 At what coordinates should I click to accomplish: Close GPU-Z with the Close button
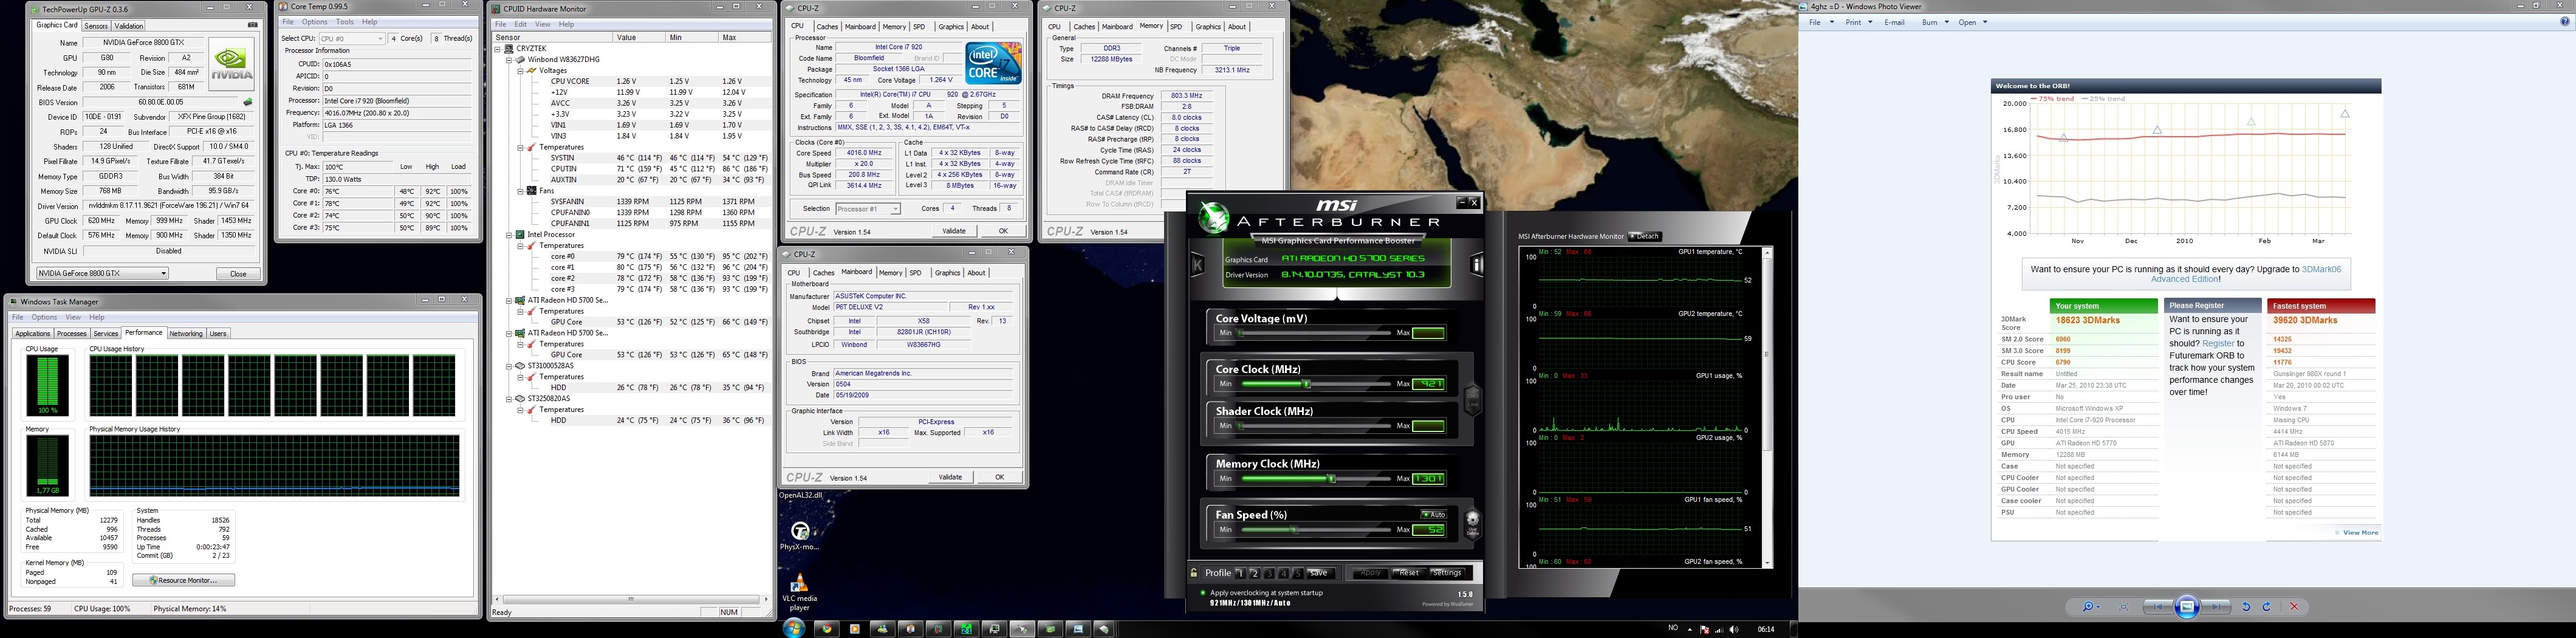238,273
